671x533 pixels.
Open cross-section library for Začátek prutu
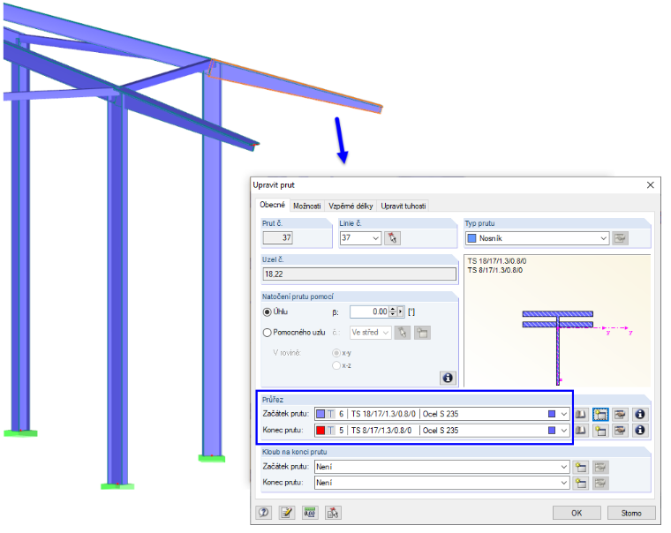(580, 414)
